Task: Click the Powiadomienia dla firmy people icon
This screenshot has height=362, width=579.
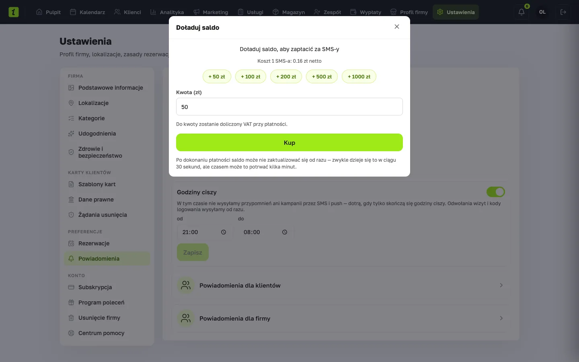Action: [x=186, y=318]
